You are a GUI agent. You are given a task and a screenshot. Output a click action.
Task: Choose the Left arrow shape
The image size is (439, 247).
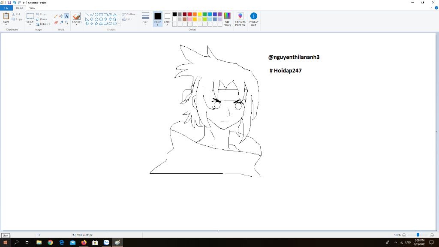[110, 19]
